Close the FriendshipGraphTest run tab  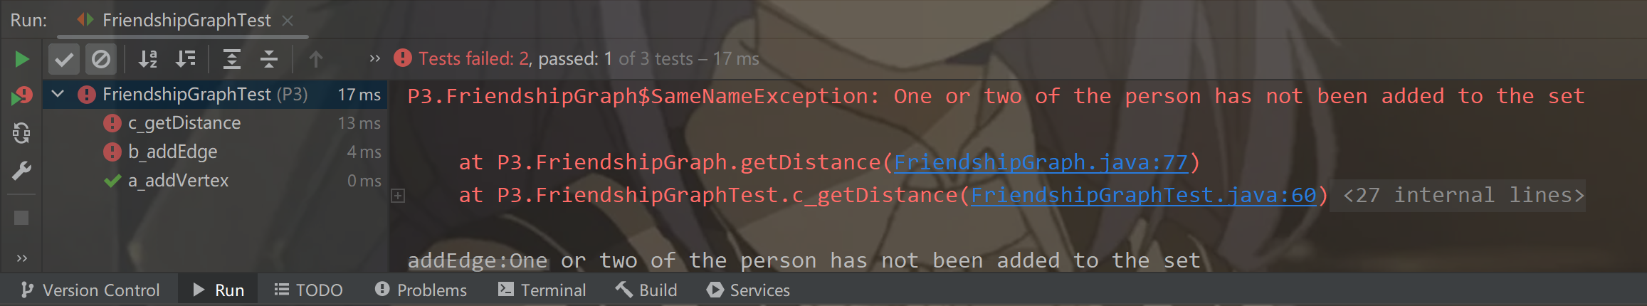coord(288,21)
